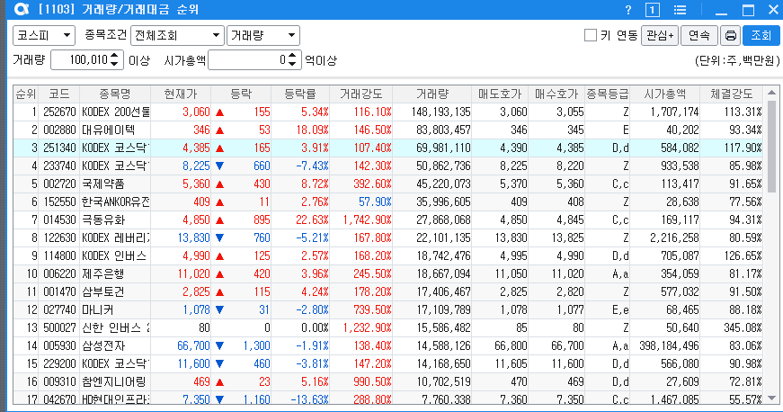Image resolution: width=783 pixels, height=412 pixels.
Task: Sort by the 현재가 column header
Action: pyautogui.click(x=181, y=94)
